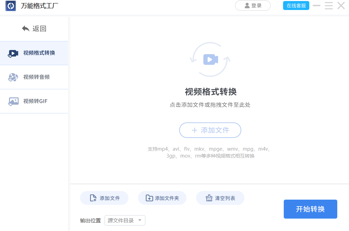Click the 视频转音频 music note icon

[12, 77]
